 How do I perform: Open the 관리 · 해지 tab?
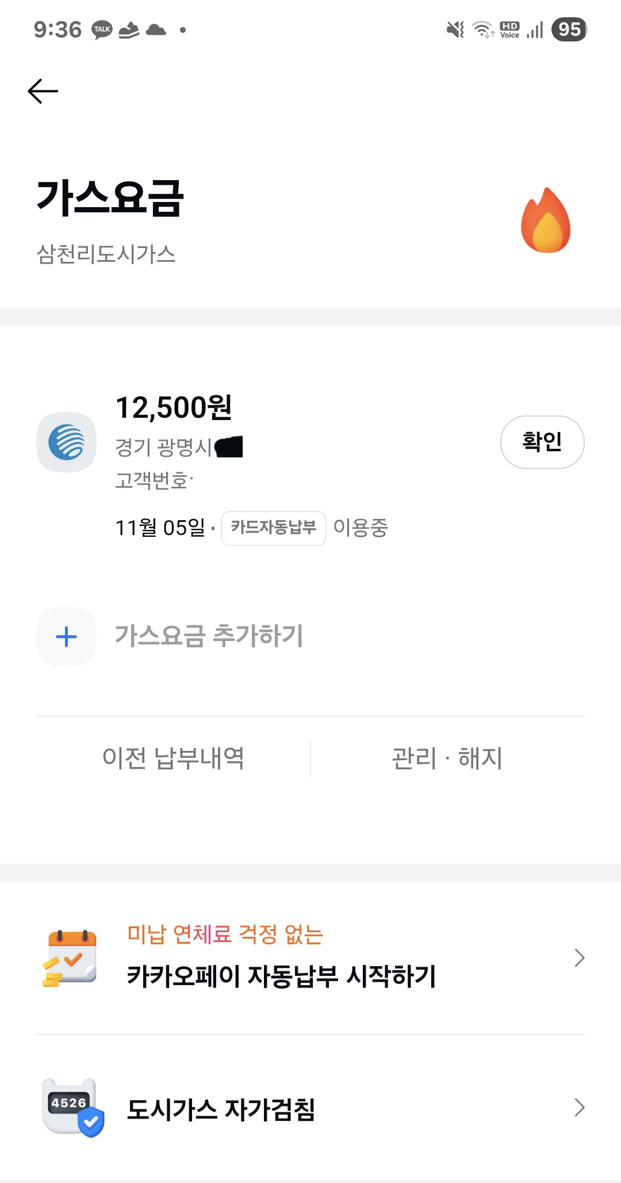coord(447,758)
